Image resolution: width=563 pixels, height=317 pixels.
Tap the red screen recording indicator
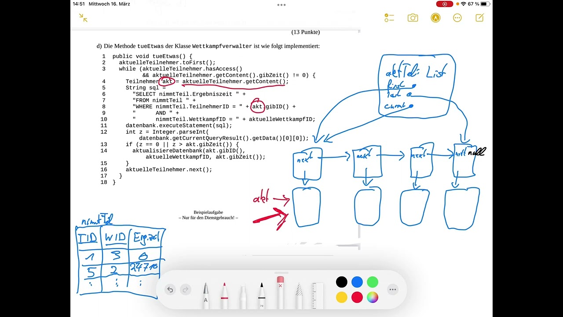[445, 4]
